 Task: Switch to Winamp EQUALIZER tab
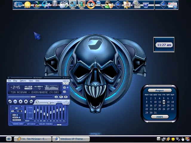(18, 124)
